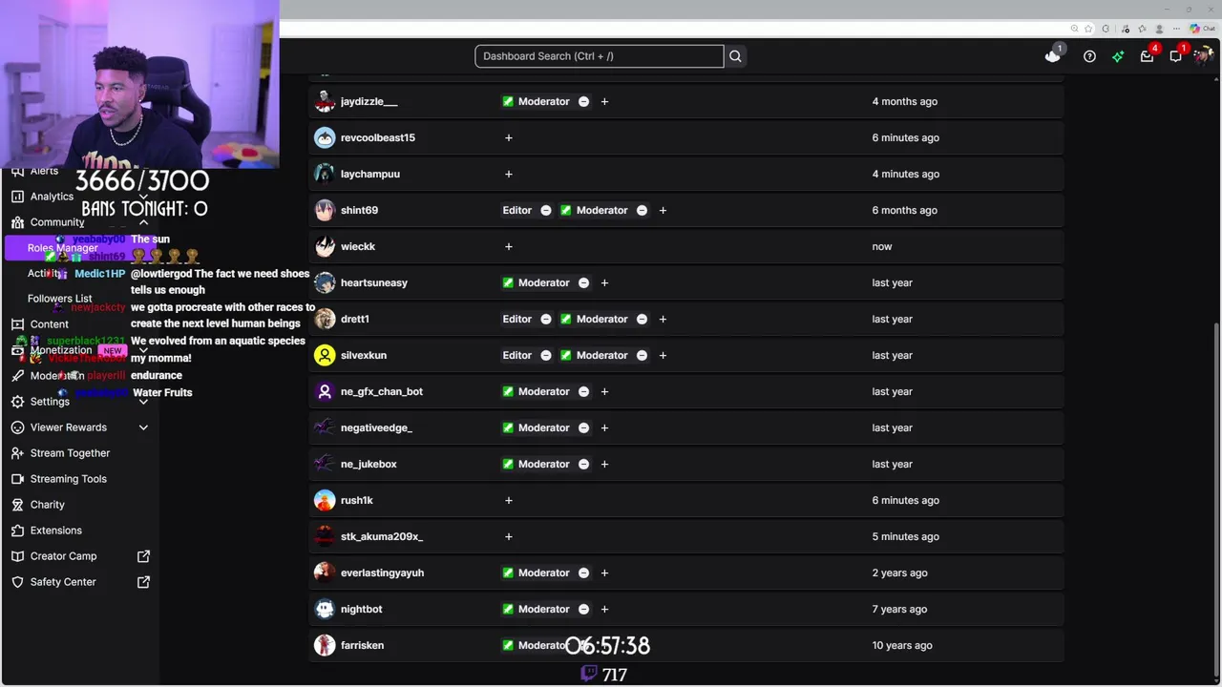Viewport: 1222px width, 687px height.
Task: Click jaydizzle___ Moderator badge
Action: pos(536,101)
